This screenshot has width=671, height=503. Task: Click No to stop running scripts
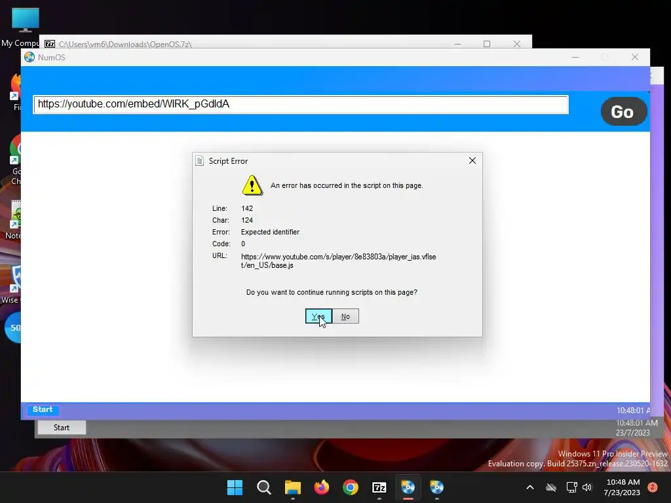345,316
